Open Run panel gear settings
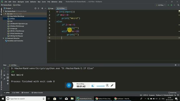This screenshot has height=101, width=180. pyautogui.click(x=175, y=65)
